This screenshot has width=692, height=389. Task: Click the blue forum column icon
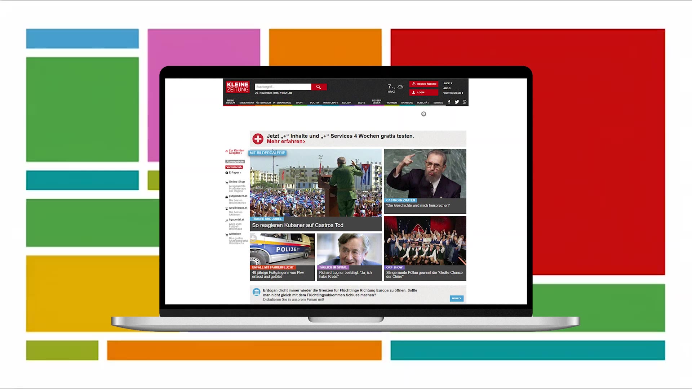[256, 292]
